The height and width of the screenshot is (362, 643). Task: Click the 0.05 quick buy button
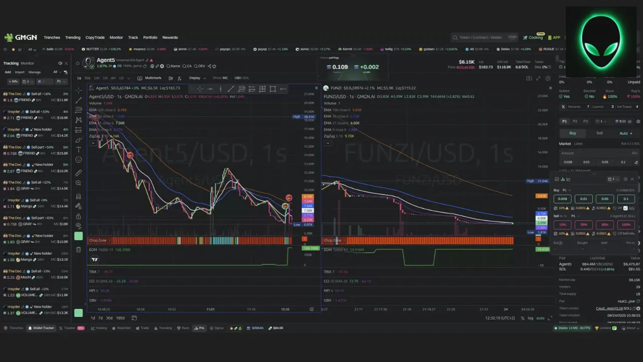pyautogui.click(x=604, y=199)
